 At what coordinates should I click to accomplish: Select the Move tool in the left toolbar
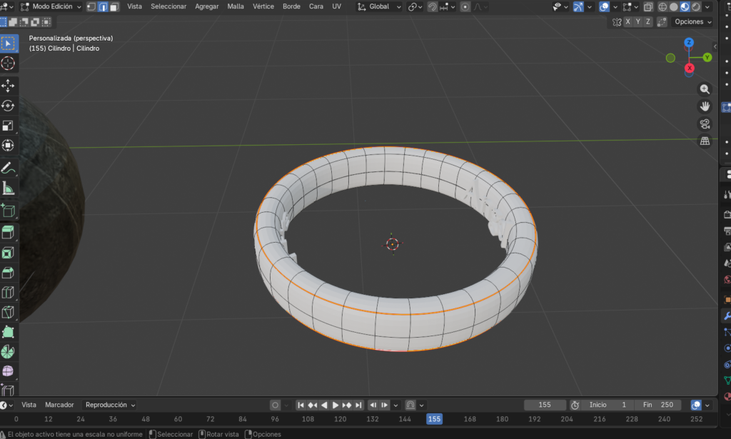[x=9, y=85]
